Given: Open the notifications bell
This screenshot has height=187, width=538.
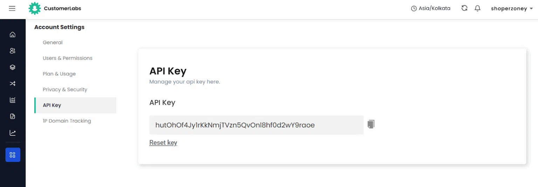Looking at the screenshot, I should [x=477, y=8].
